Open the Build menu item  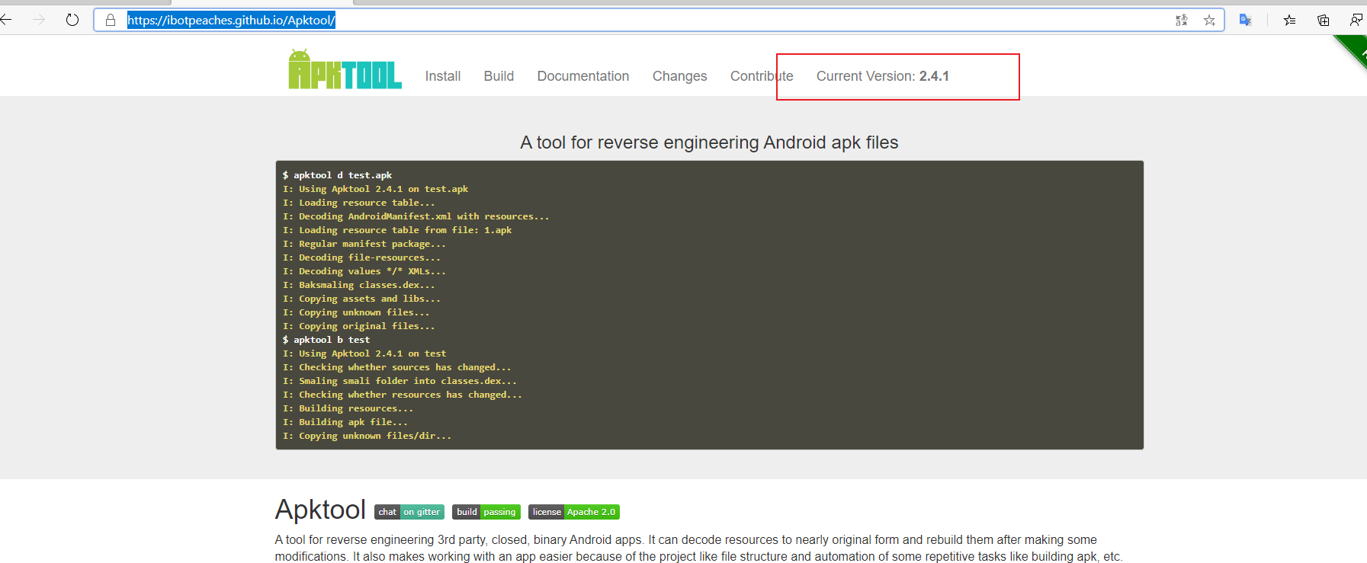click(x=499, y=76)
